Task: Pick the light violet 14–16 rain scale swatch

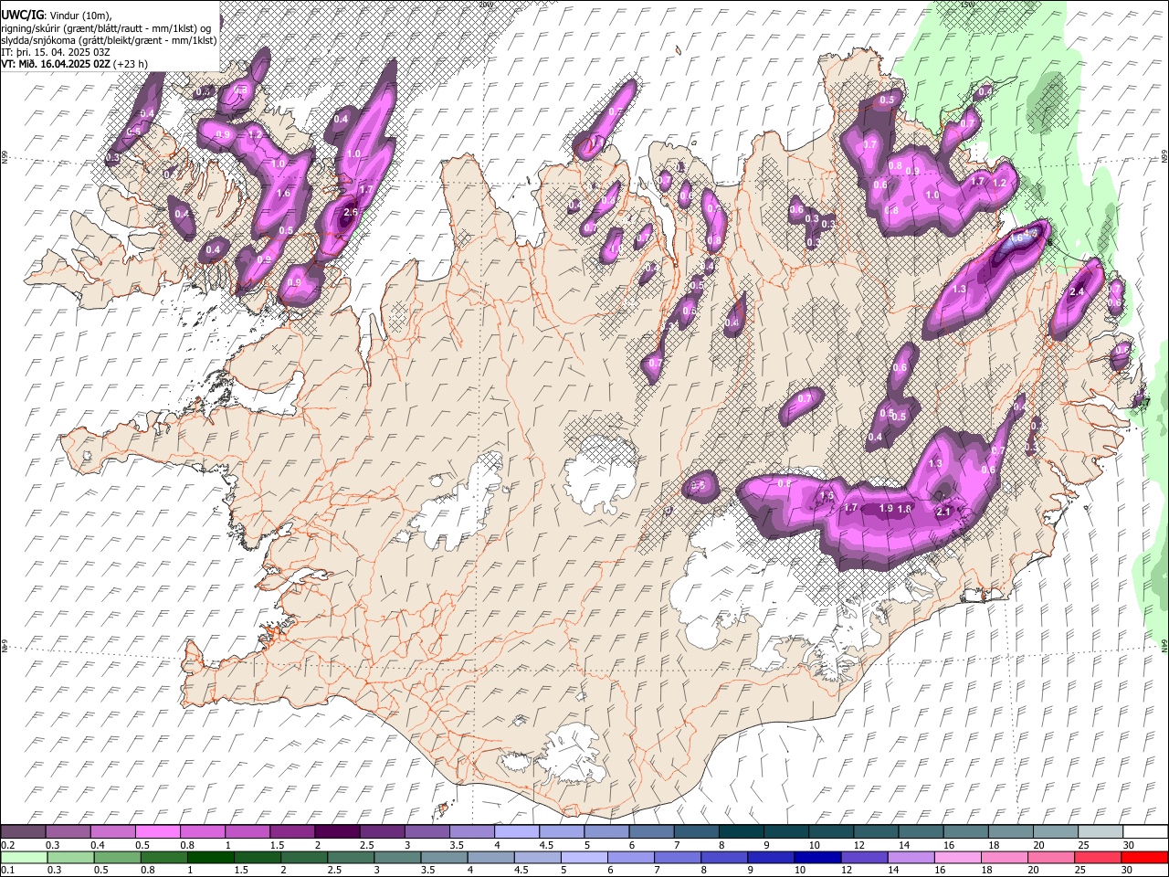Action: point(911,857)
